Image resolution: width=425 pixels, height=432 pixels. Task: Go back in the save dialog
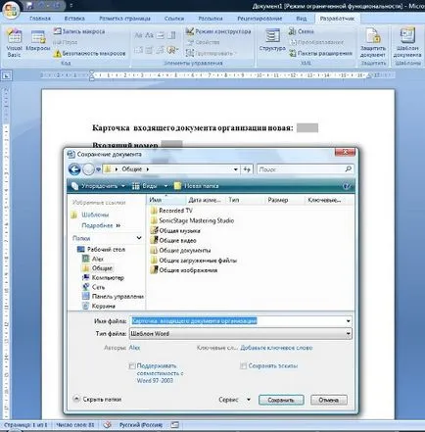pyautogui.click(x=74, y=169)
